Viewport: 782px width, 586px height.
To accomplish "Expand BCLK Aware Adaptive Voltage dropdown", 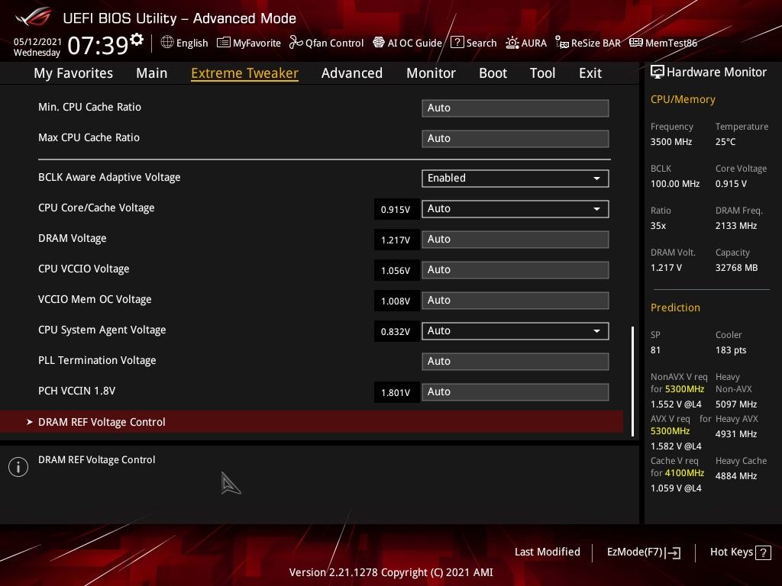I will coord(515,179).
